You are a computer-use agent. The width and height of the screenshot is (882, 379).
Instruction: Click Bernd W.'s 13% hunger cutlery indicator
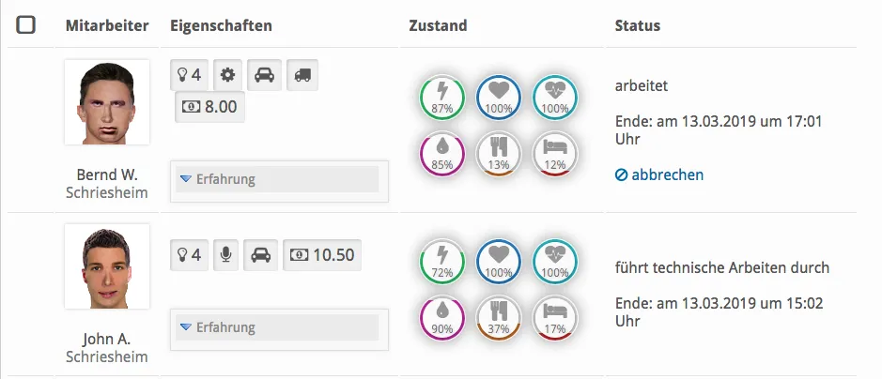click(498, 152)
